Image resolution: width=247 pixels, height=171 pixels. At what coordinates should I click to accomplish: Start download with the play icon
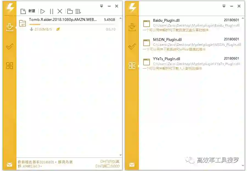[43, 11]
